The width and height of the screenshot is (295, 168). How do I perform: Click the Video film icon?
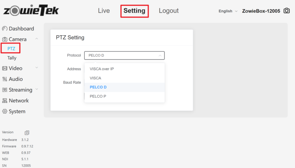(x=5, y=68)
